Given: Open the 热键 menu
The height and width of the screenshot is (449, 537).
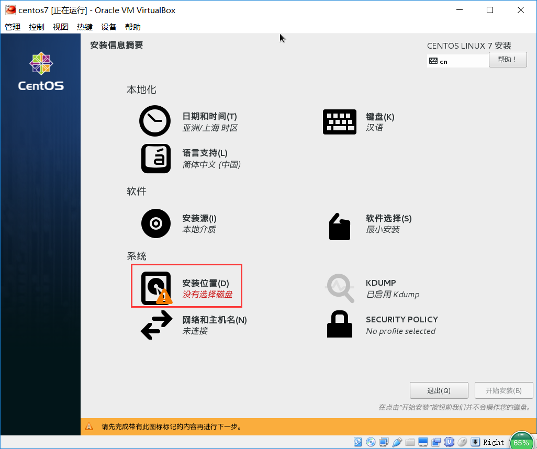Looking at the screenshot, I should coord(85,27).
